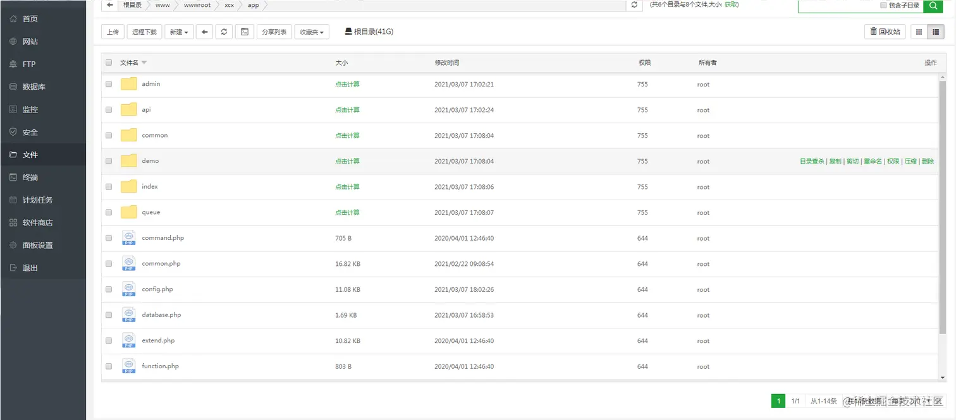The width and height of the screenshot is (956, 420).
Task: Open the terminal icon in toolbar
Action: 245,32
